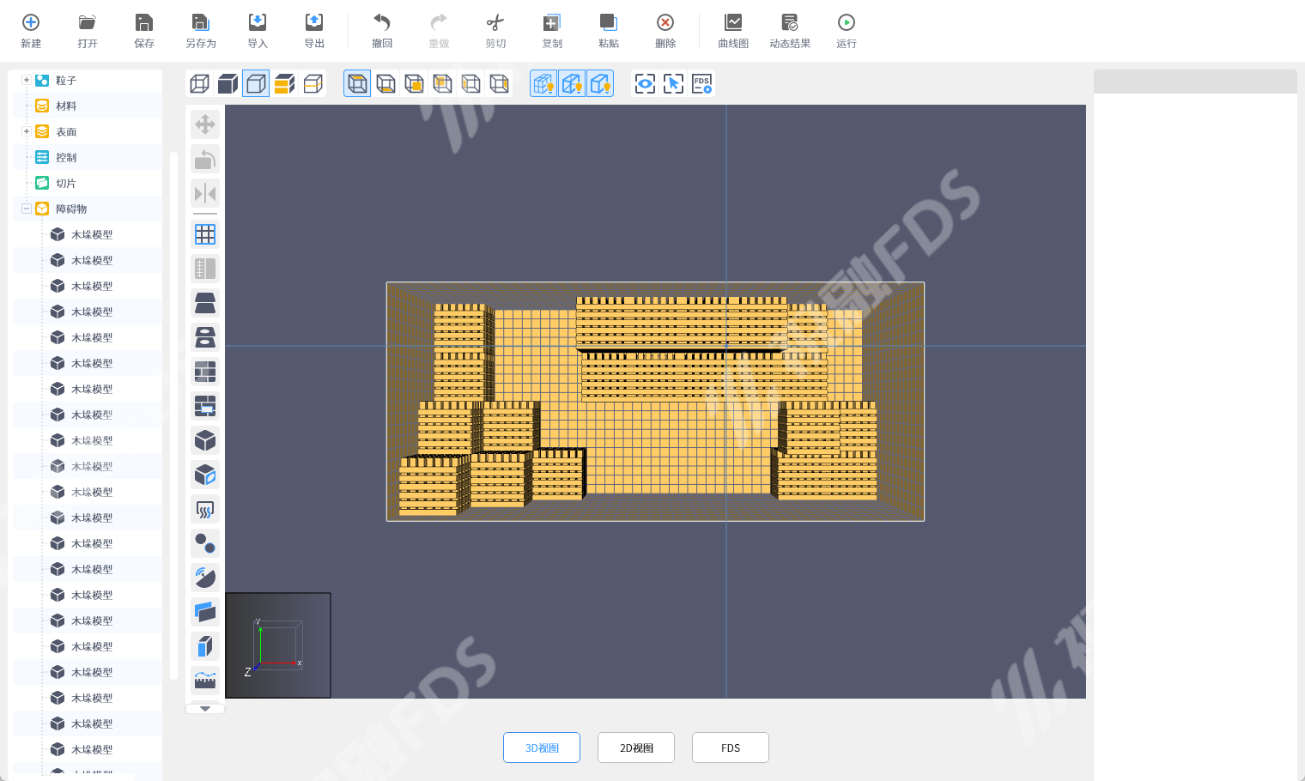The image size is (1305, 781).
Task: Click the tree panel vertical scrollbar
Action: pos(173,416)
